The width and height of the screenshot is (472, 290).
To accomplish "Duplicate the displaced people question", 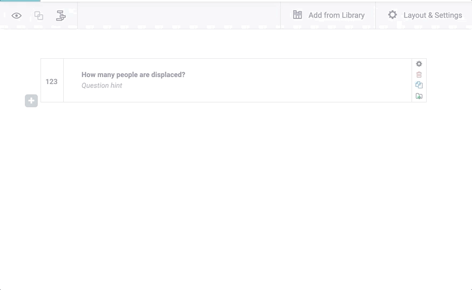I will (x=419, y=85).
